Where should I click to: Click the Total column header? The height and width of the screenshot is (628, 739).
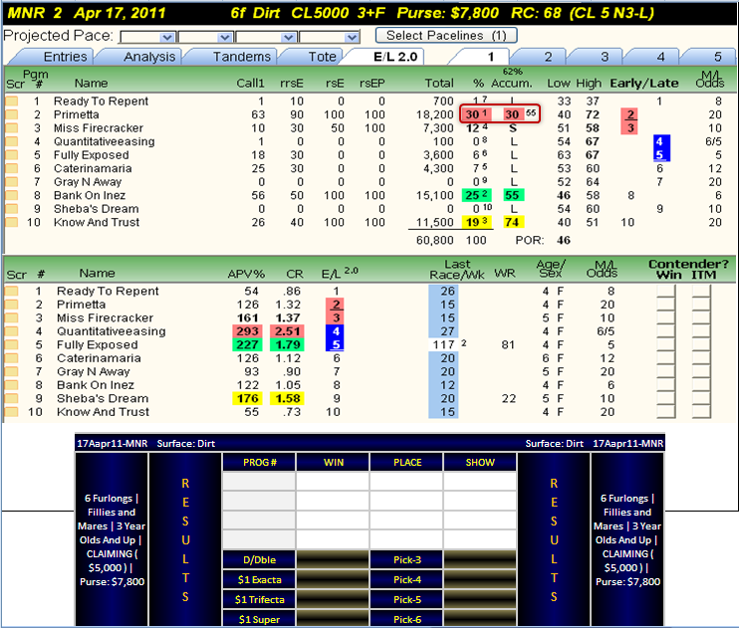point(439,84)
